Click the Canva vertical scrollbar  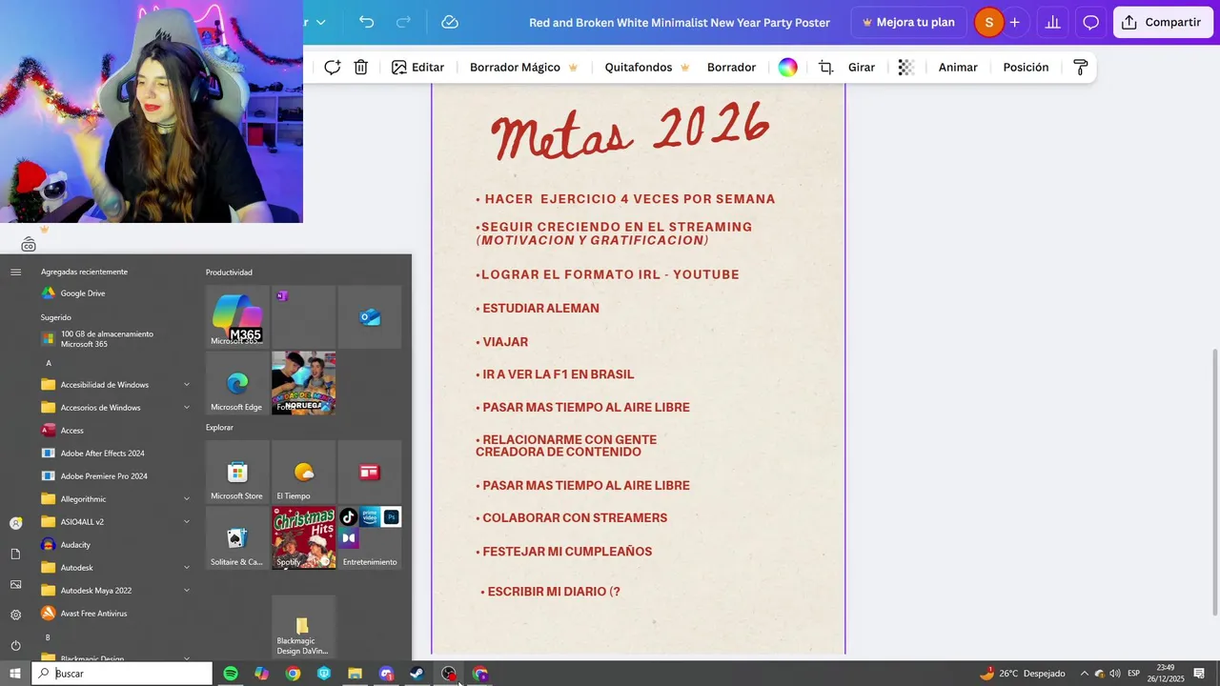(1214, 482)
